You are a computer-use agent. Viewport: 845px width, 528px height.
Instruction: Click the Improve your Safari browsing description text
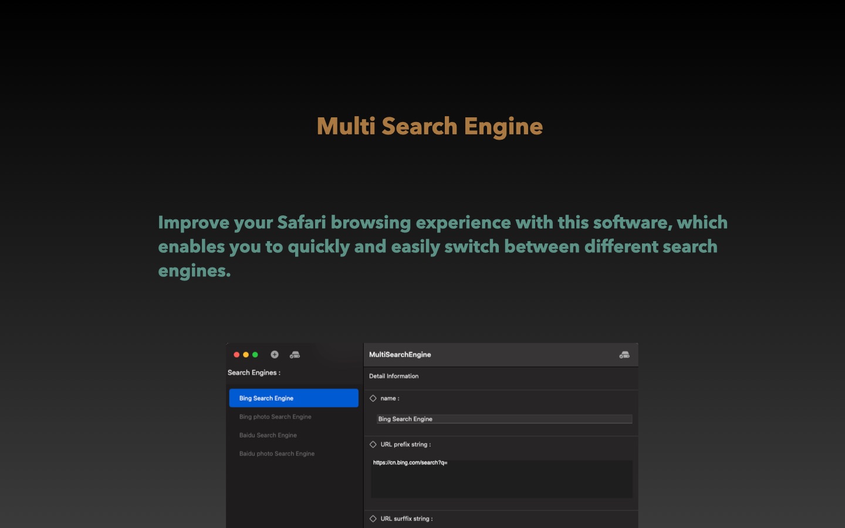pyautogui.click(x=443, y=246)
